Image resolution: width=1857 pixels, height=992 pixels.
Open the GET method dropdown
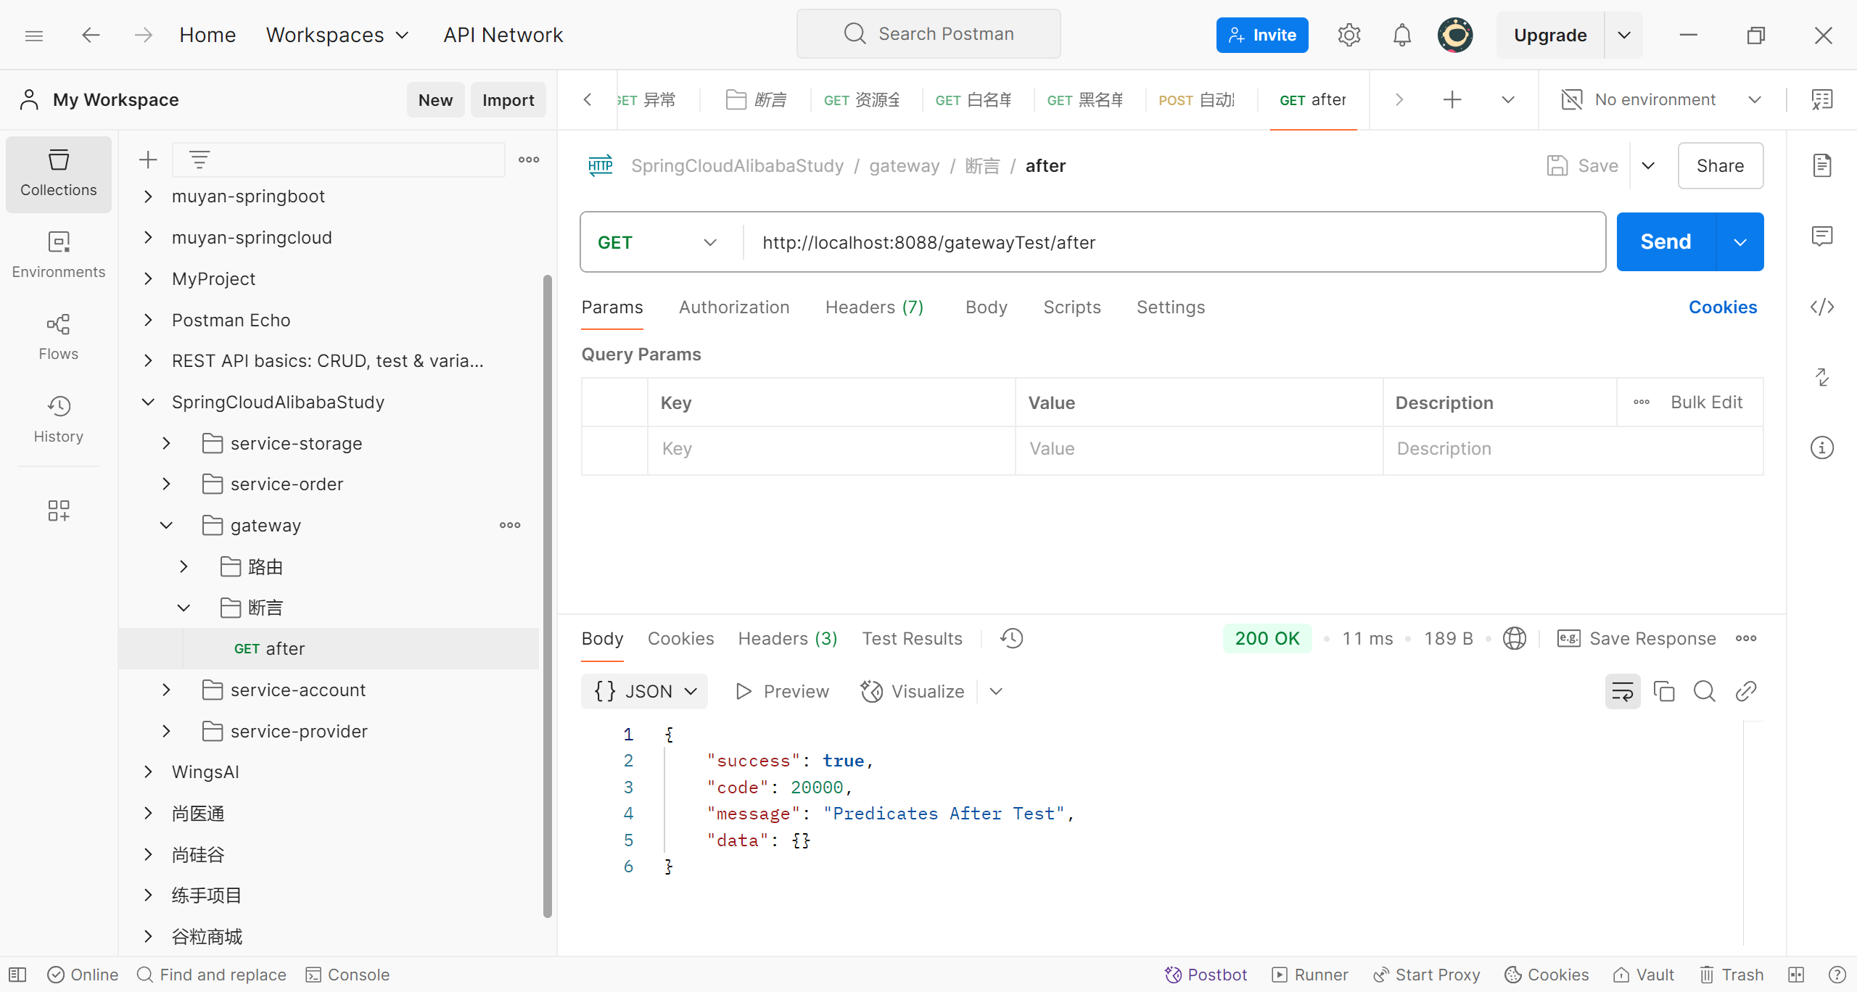[656, 242]
